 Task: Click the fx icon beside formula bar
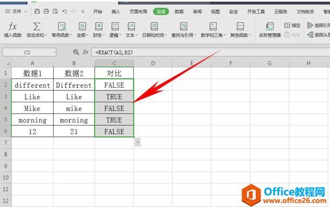[x=85, y=52]
